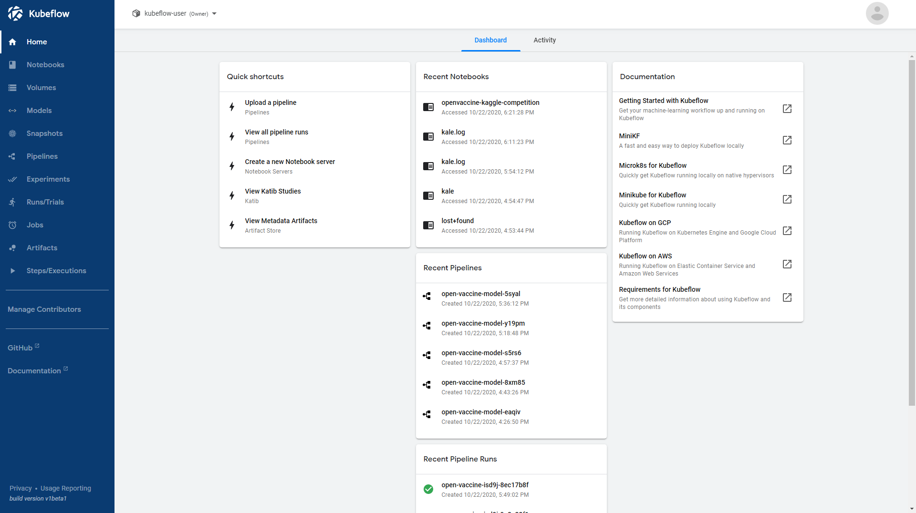Switch to the Dashboard tab
The width and height of the screenshot is (916, 513).
(490, 40)
